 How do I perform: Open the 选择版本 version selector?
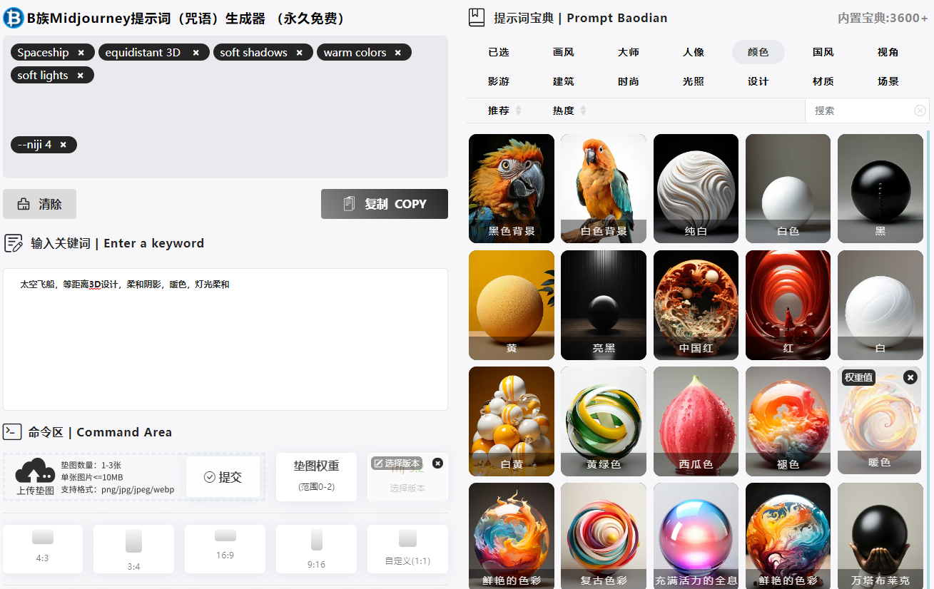pyautogui.click(x=397, y=463)
